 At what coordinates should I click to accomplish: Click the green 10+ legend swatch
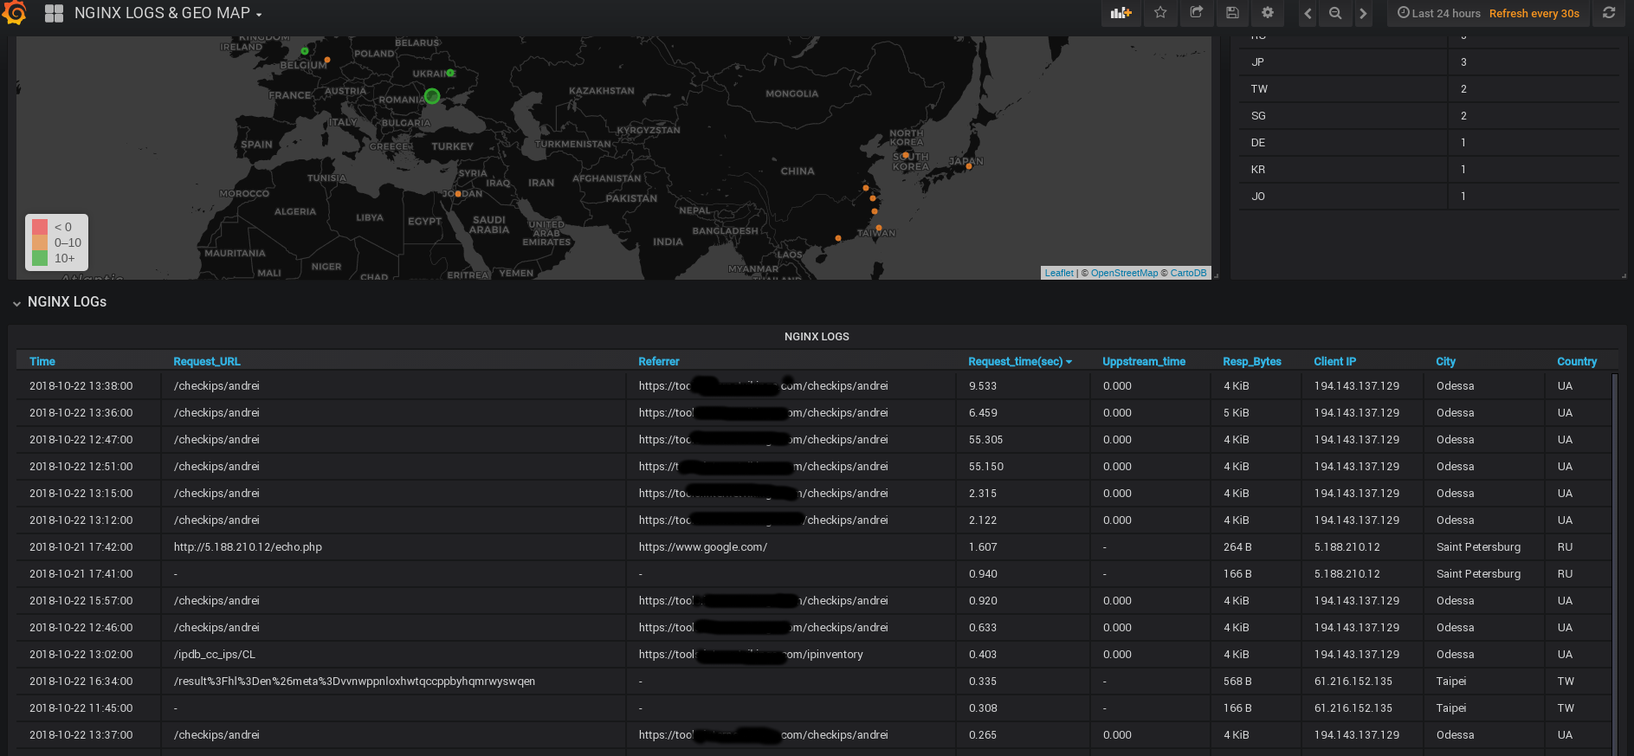pyautogui.click(x=40, y=258)
